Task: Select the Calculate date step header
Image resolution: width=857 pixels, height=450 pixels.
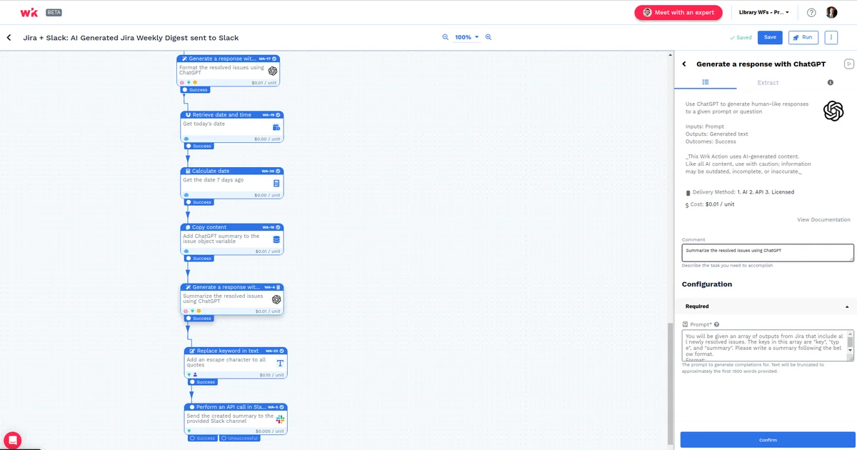Action: pos(232,171)
